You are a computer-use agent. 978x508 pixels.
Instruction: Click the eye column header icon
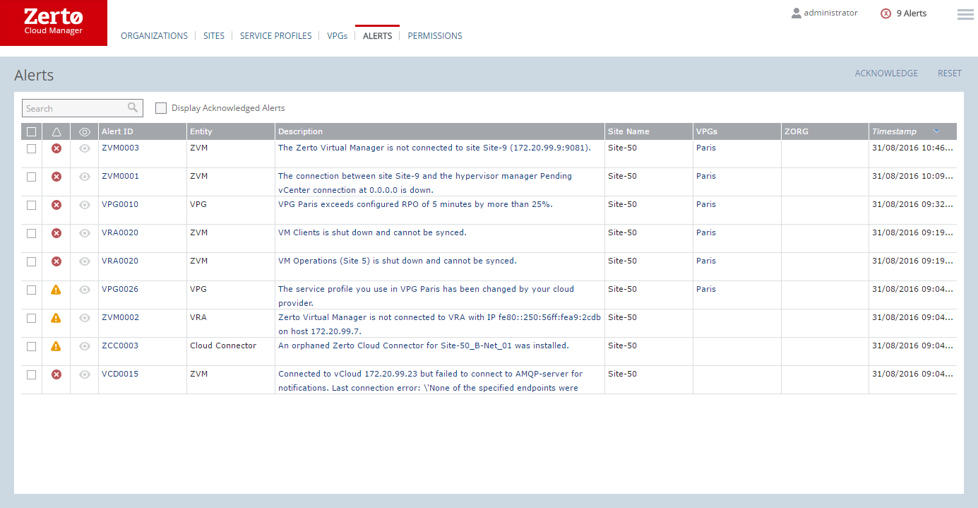click(85, 132)
